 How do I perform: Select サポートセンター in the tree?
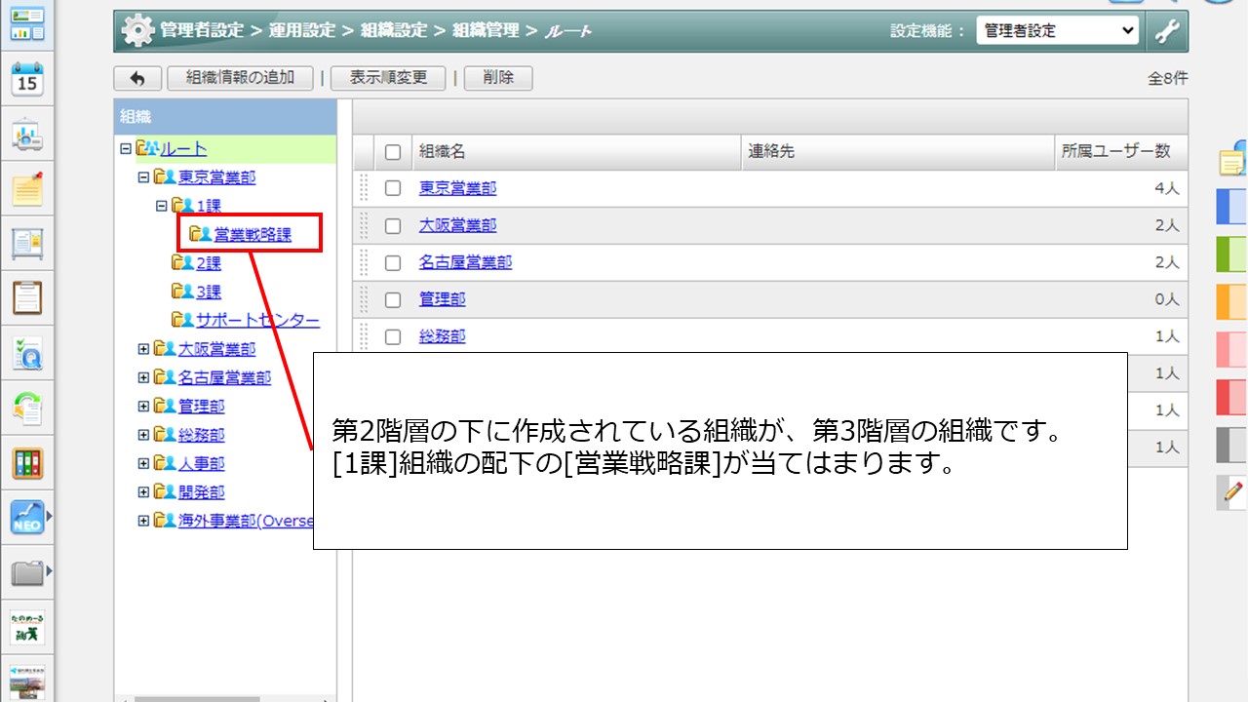(257, 321)
